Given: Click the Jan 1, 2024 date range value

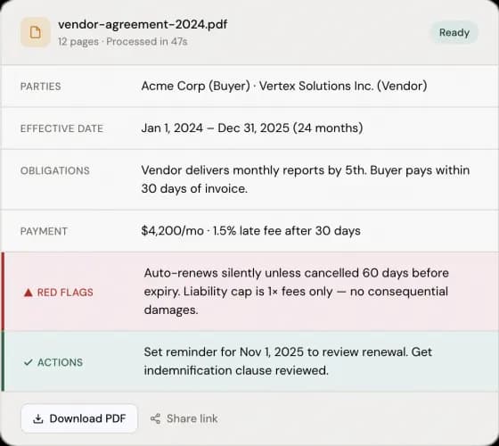Looking at the screenshot, I should point(252,128).
